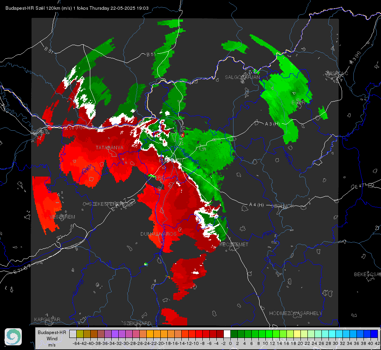Click the SALGOTARJAN city label
Image resolution: width=381 pixels, height=350 pixels.
click(242, 77)
